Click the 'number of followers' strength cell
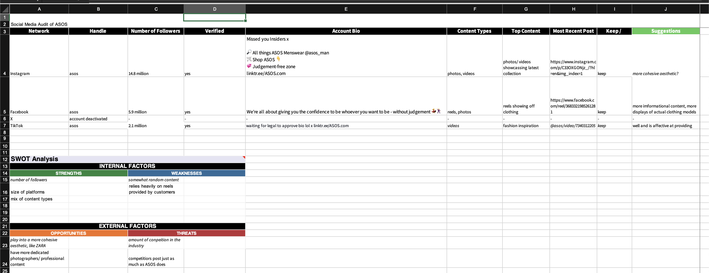This screenshot has height=273, width=709. 39,180
